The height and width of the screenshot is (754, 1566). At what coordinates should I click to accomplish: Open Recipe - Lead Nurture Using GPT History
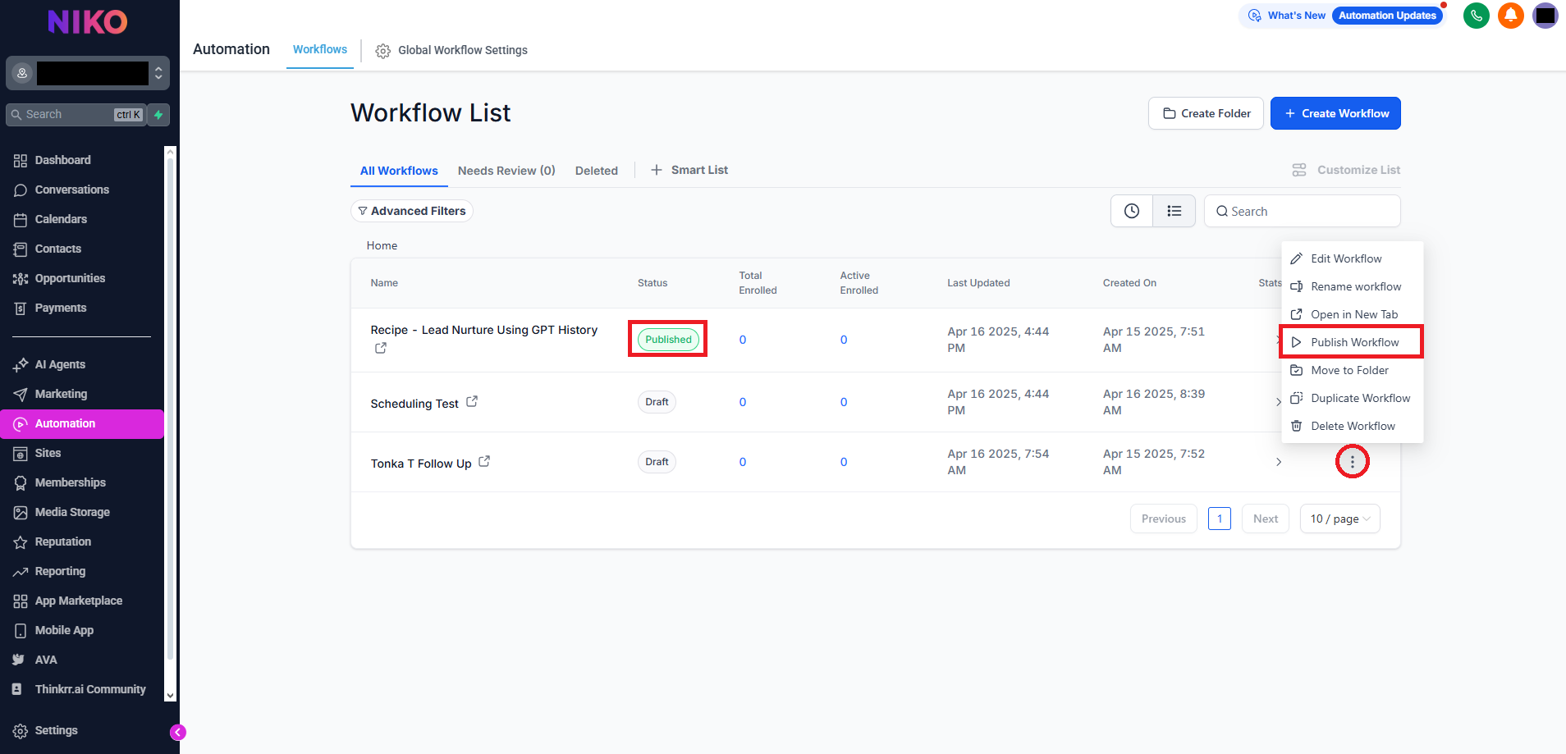484,330
